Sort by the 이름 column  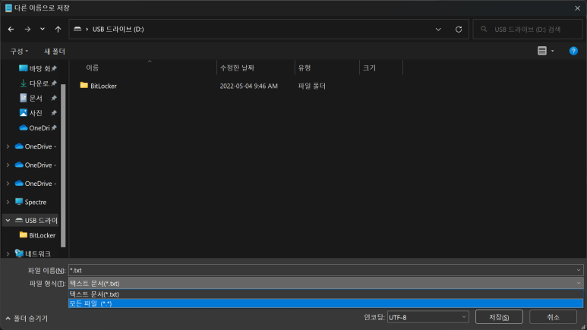click(93, 68)
